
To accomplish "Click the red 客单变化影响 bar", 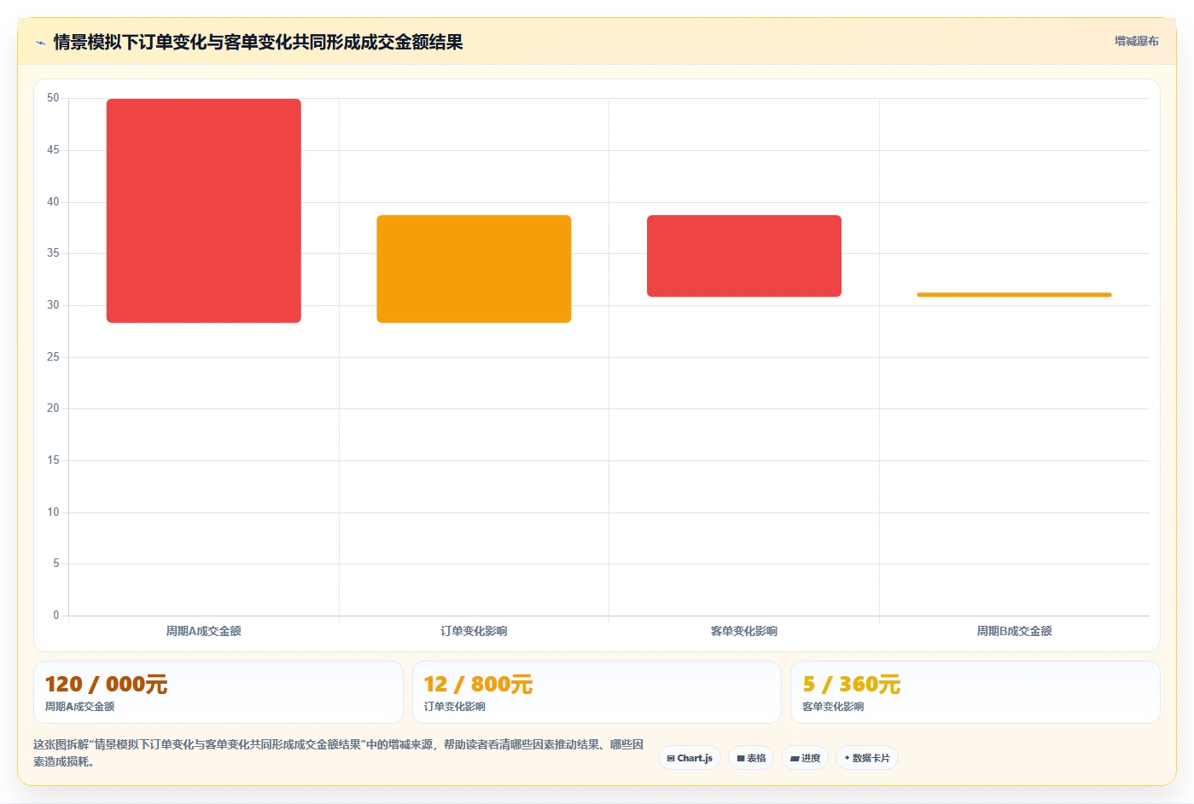I will 744,256.
